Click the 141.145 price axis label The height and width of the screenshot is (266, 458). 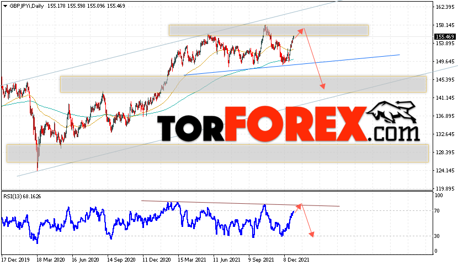(x=445, y=98)
